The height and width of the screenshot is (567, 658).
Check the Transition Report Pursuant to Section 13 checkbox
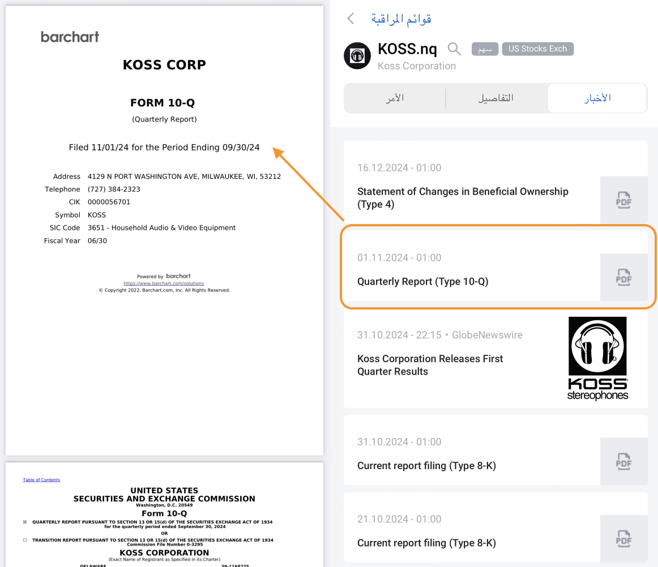coord(25,540)
